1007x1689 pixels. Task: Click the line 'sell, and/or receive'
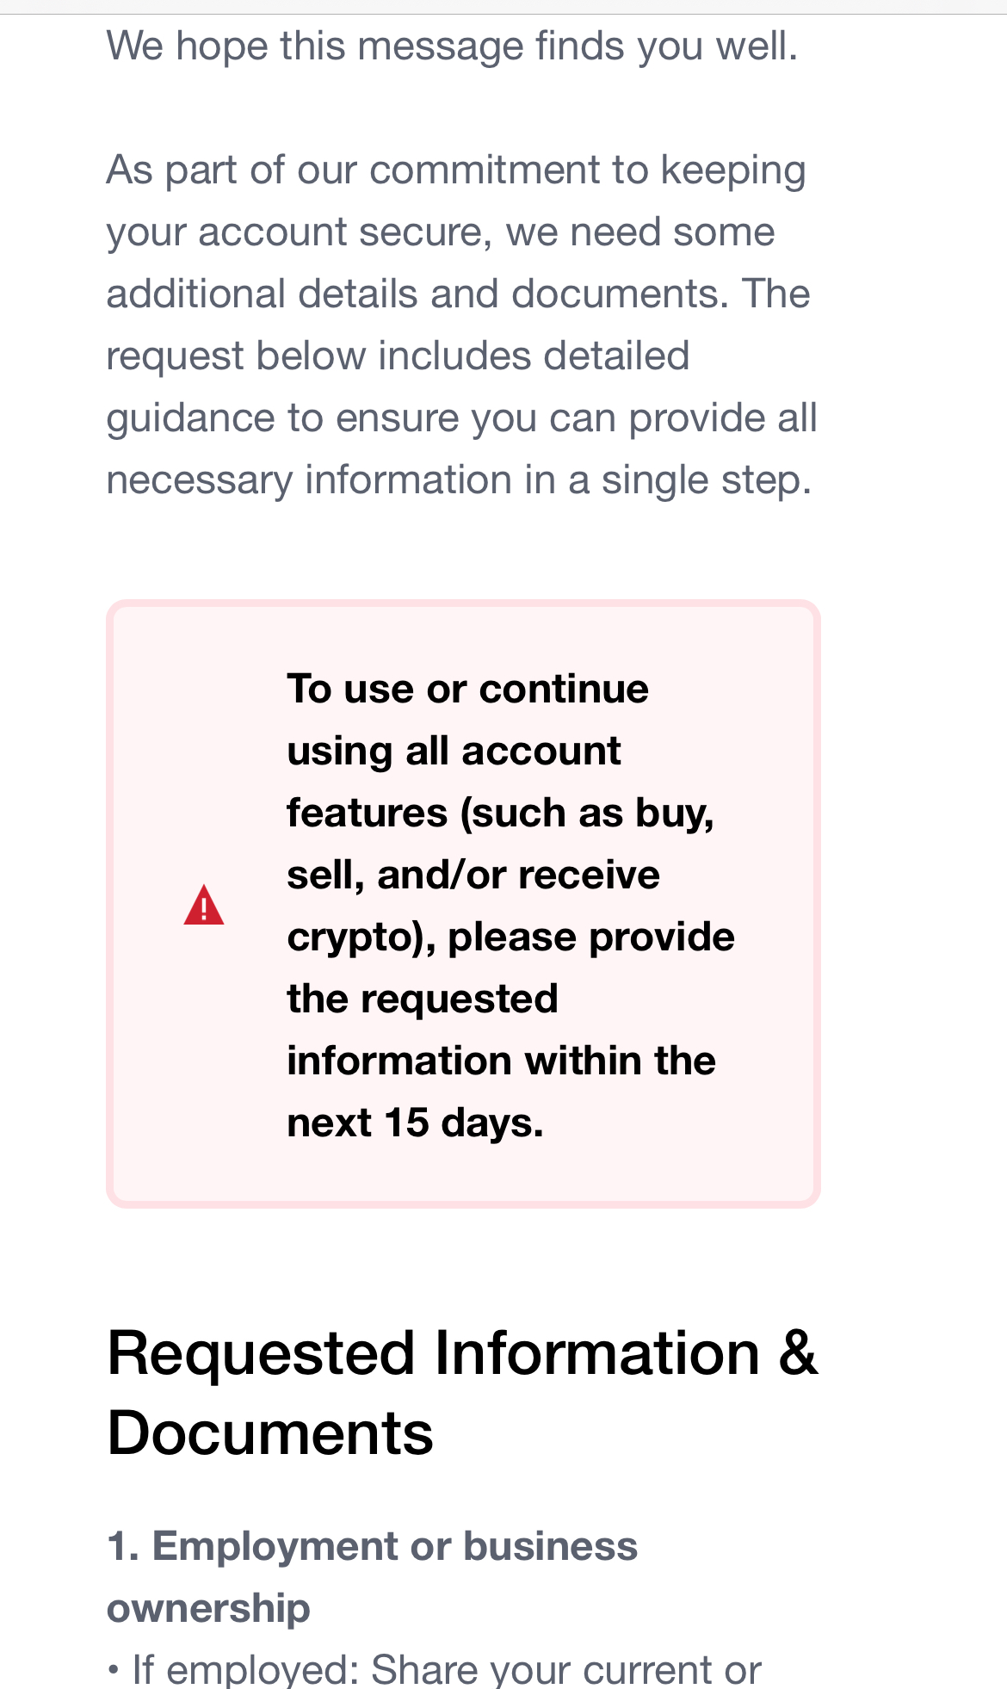tap(473, 875)
